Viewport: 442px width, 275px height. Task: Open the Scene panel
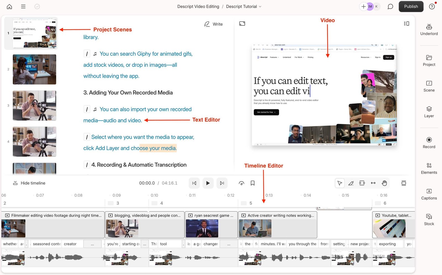429,86
